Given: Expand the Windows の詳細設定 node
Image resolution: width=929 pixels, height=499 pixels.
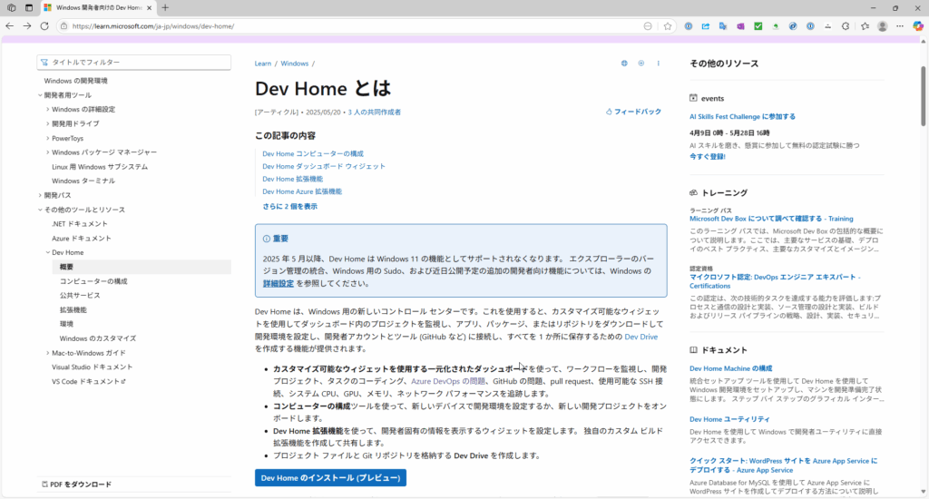Looking at the screenshot, I should tap(48, 109).
